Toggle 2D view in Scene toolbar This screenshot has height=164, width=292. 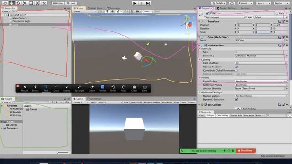tap(101, 11)
